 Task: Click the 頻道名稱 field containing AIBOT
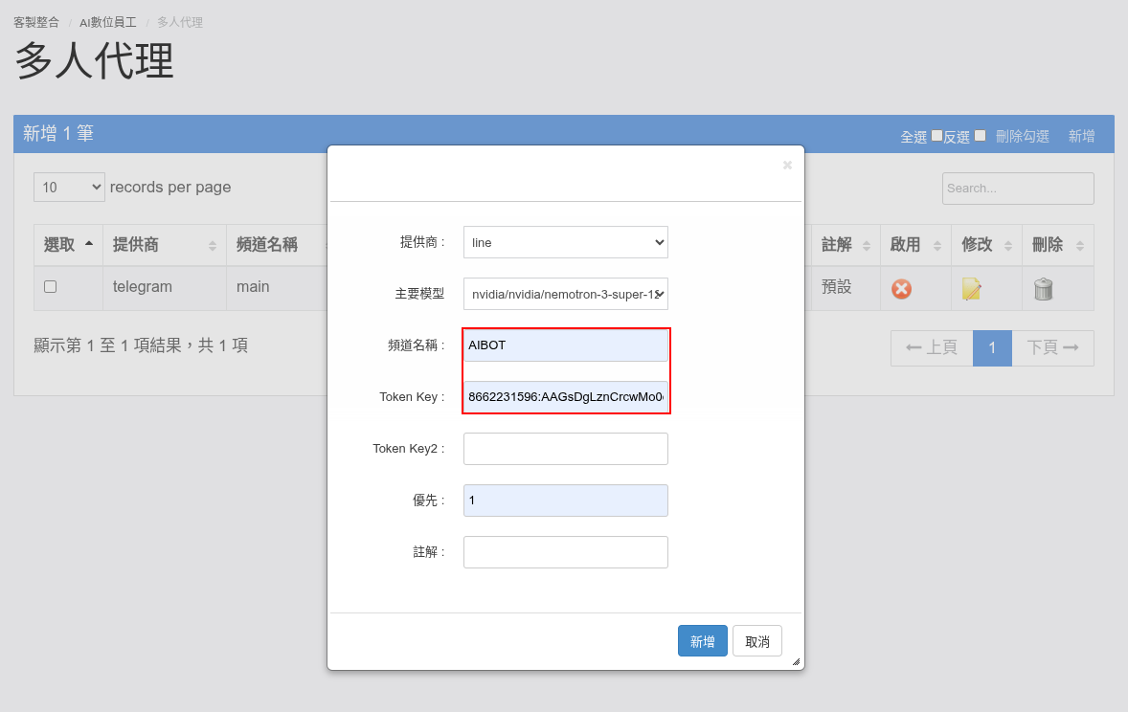[x=566, y=345]
